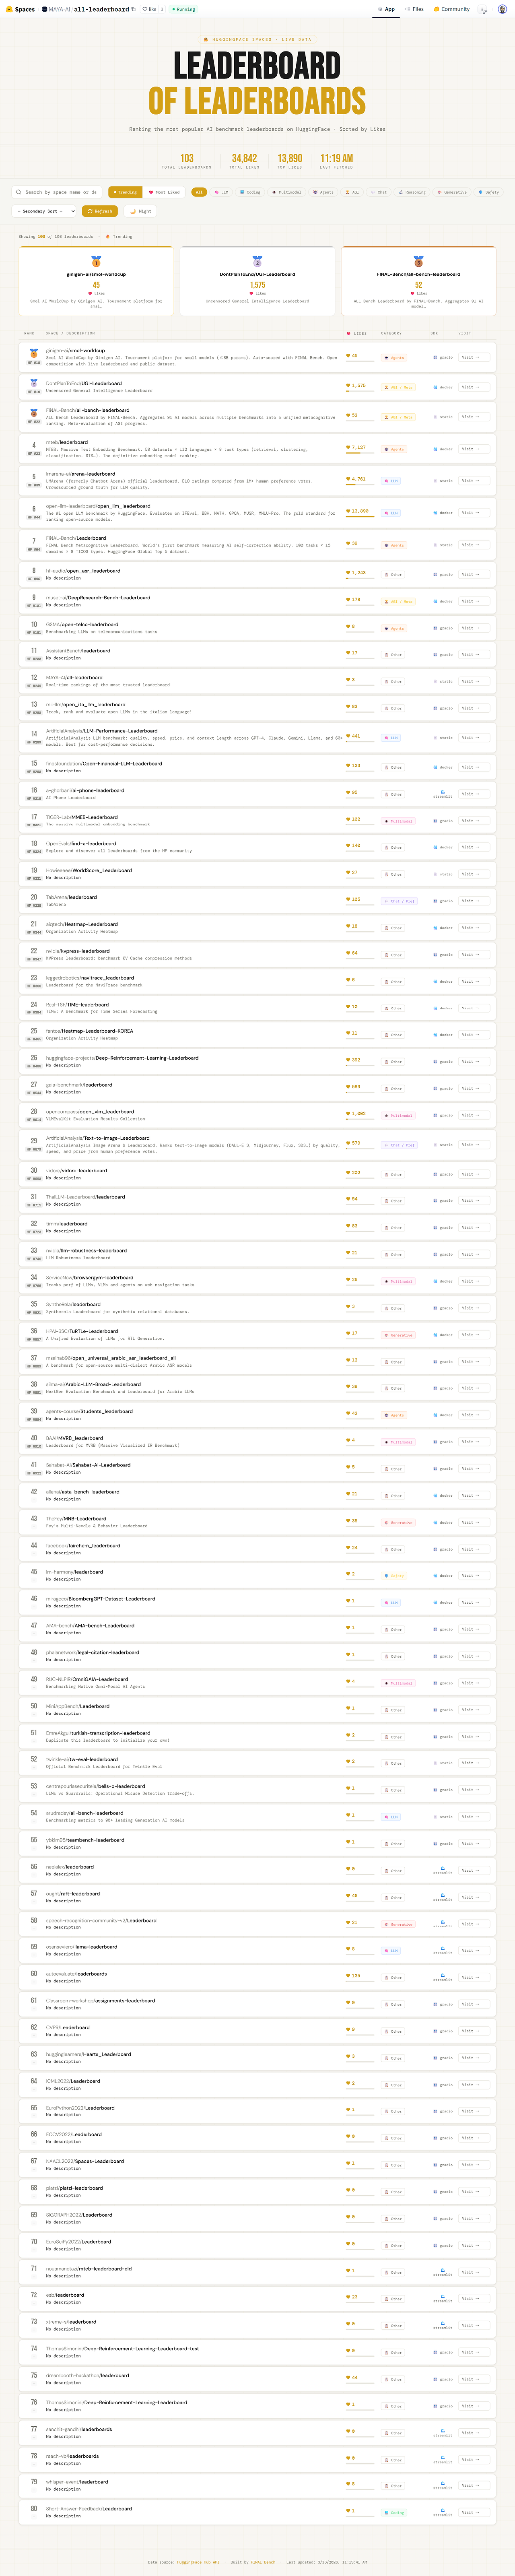515x2576 pixels.
Task: Click the Running status indicator
Action: point(183,9)
